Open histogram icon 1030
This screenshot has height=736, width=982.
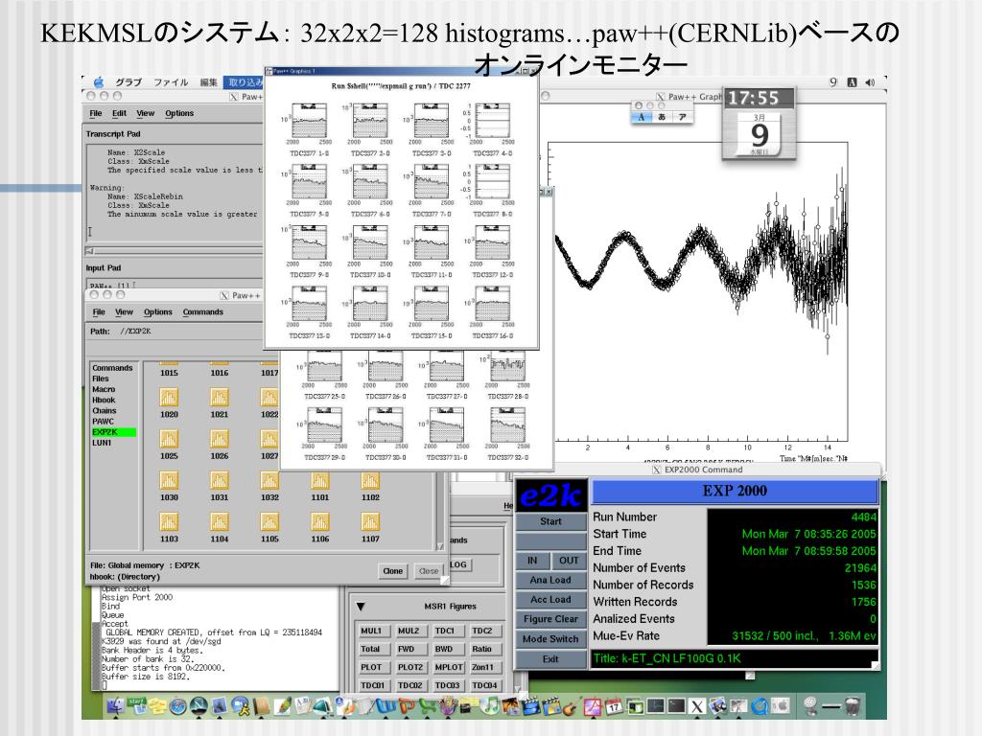[x=169, y=481]
